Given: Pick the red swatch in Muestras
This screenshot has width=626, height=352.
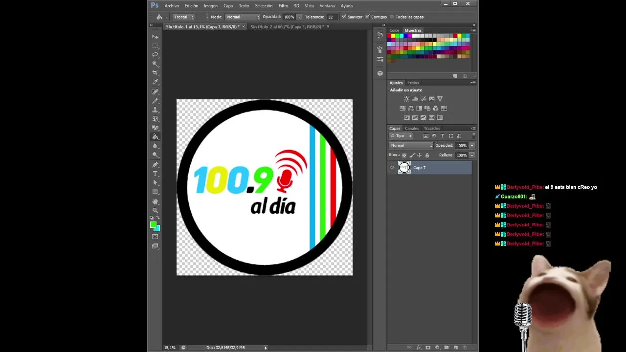Looking at the screenshot, I should point(389,36).
